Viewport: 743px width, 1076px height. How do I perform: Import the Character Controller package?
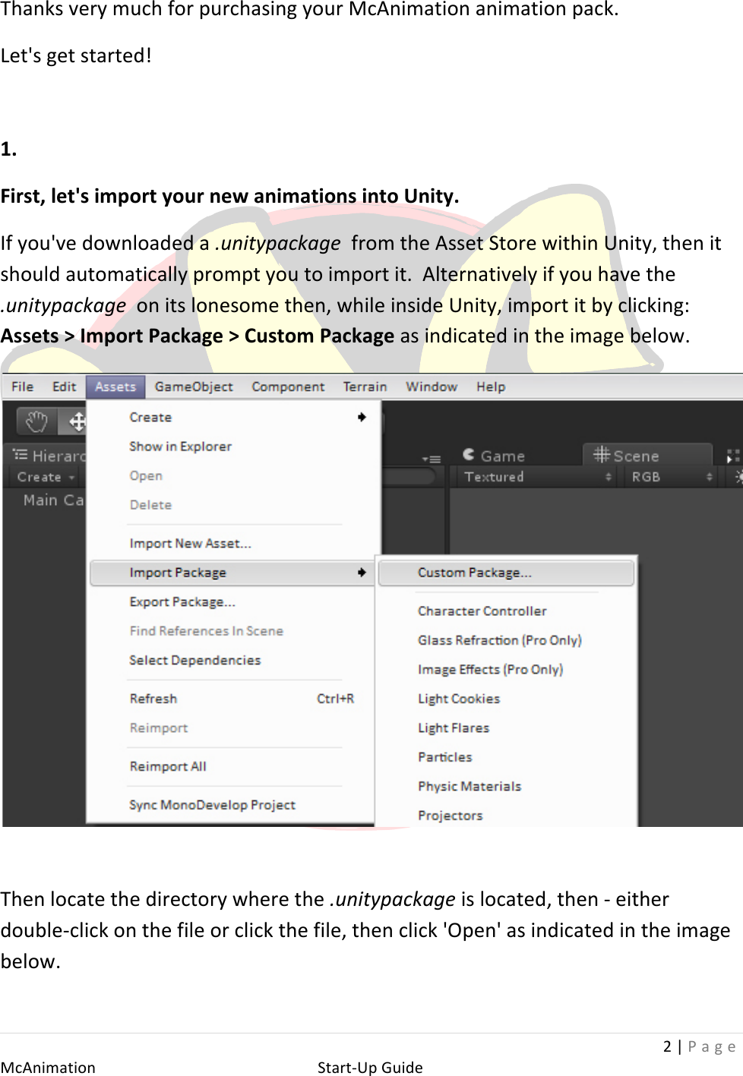pyautogui.click(x=482, y=611)
